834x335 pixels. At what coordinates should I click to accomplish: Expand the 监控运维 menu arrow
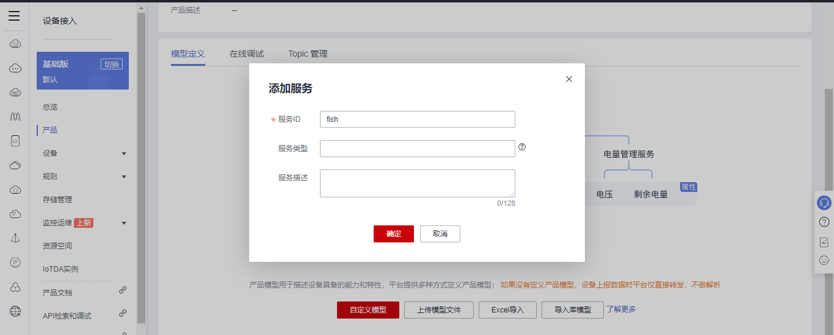(x=124, y=223)
